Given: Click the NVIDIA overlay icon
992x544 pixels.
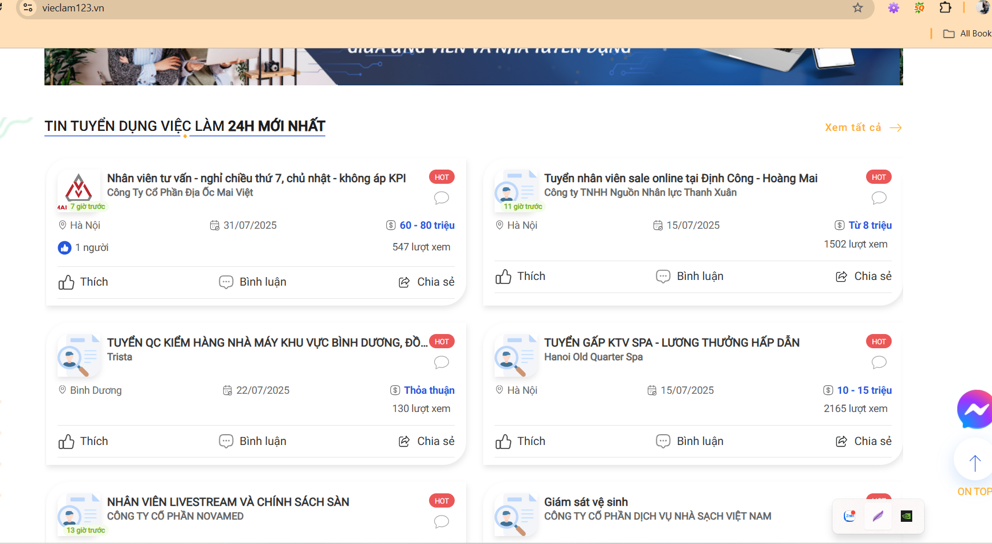Looking at the screenshot, I should [x=907, y=517].
